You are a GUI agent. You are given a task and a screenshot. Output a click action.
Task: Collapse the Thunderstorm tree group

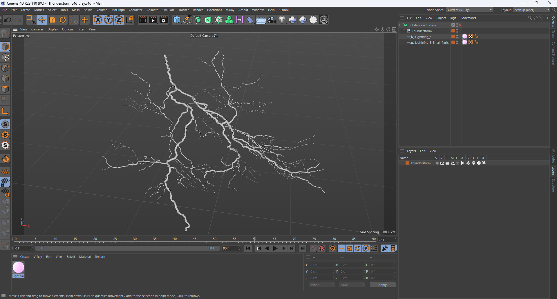point(404,31)
